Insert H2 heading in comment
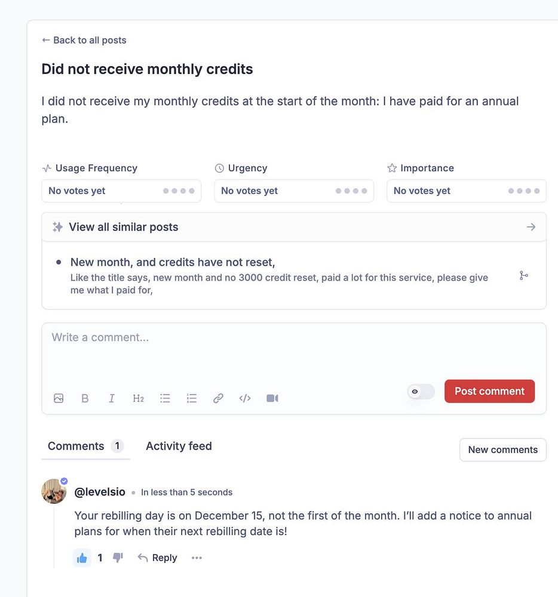Screen dimensions: 558x597 point(138,398)
